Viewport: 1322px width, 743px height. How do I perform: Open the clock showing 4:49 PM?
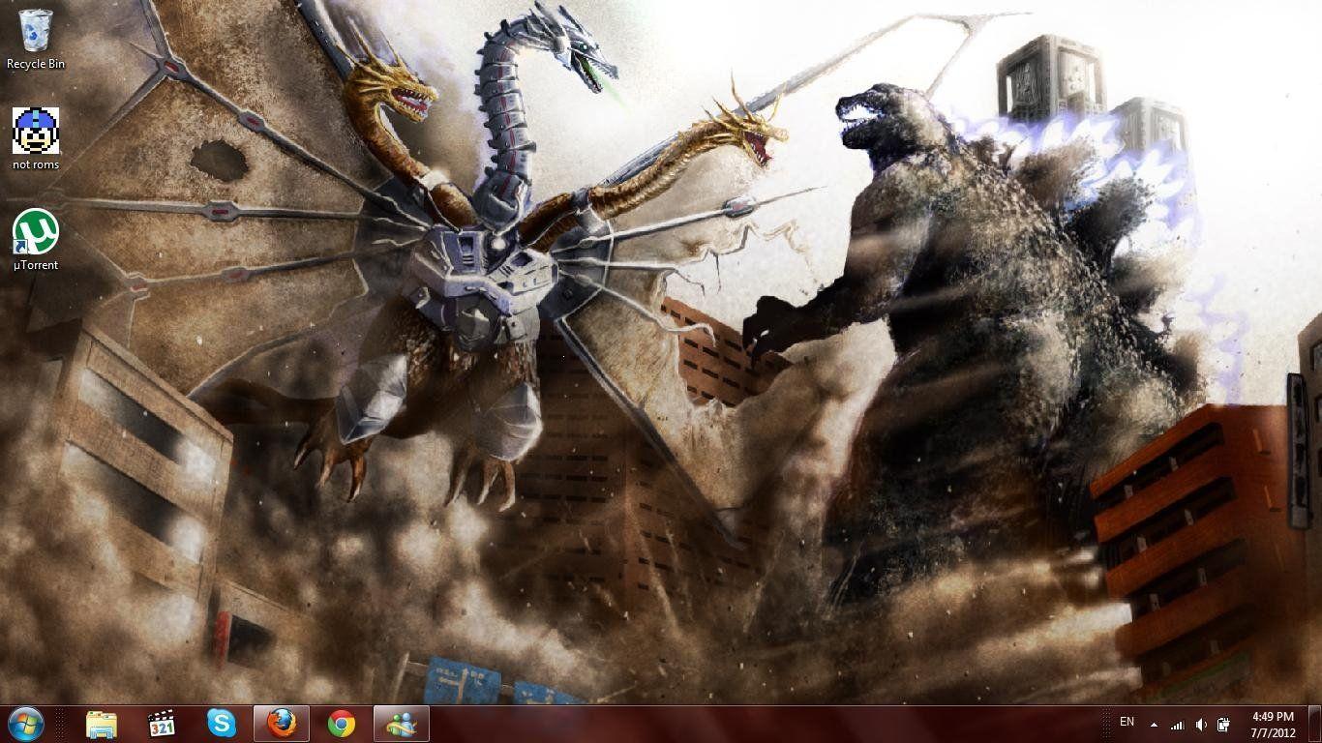[1272, 725]
